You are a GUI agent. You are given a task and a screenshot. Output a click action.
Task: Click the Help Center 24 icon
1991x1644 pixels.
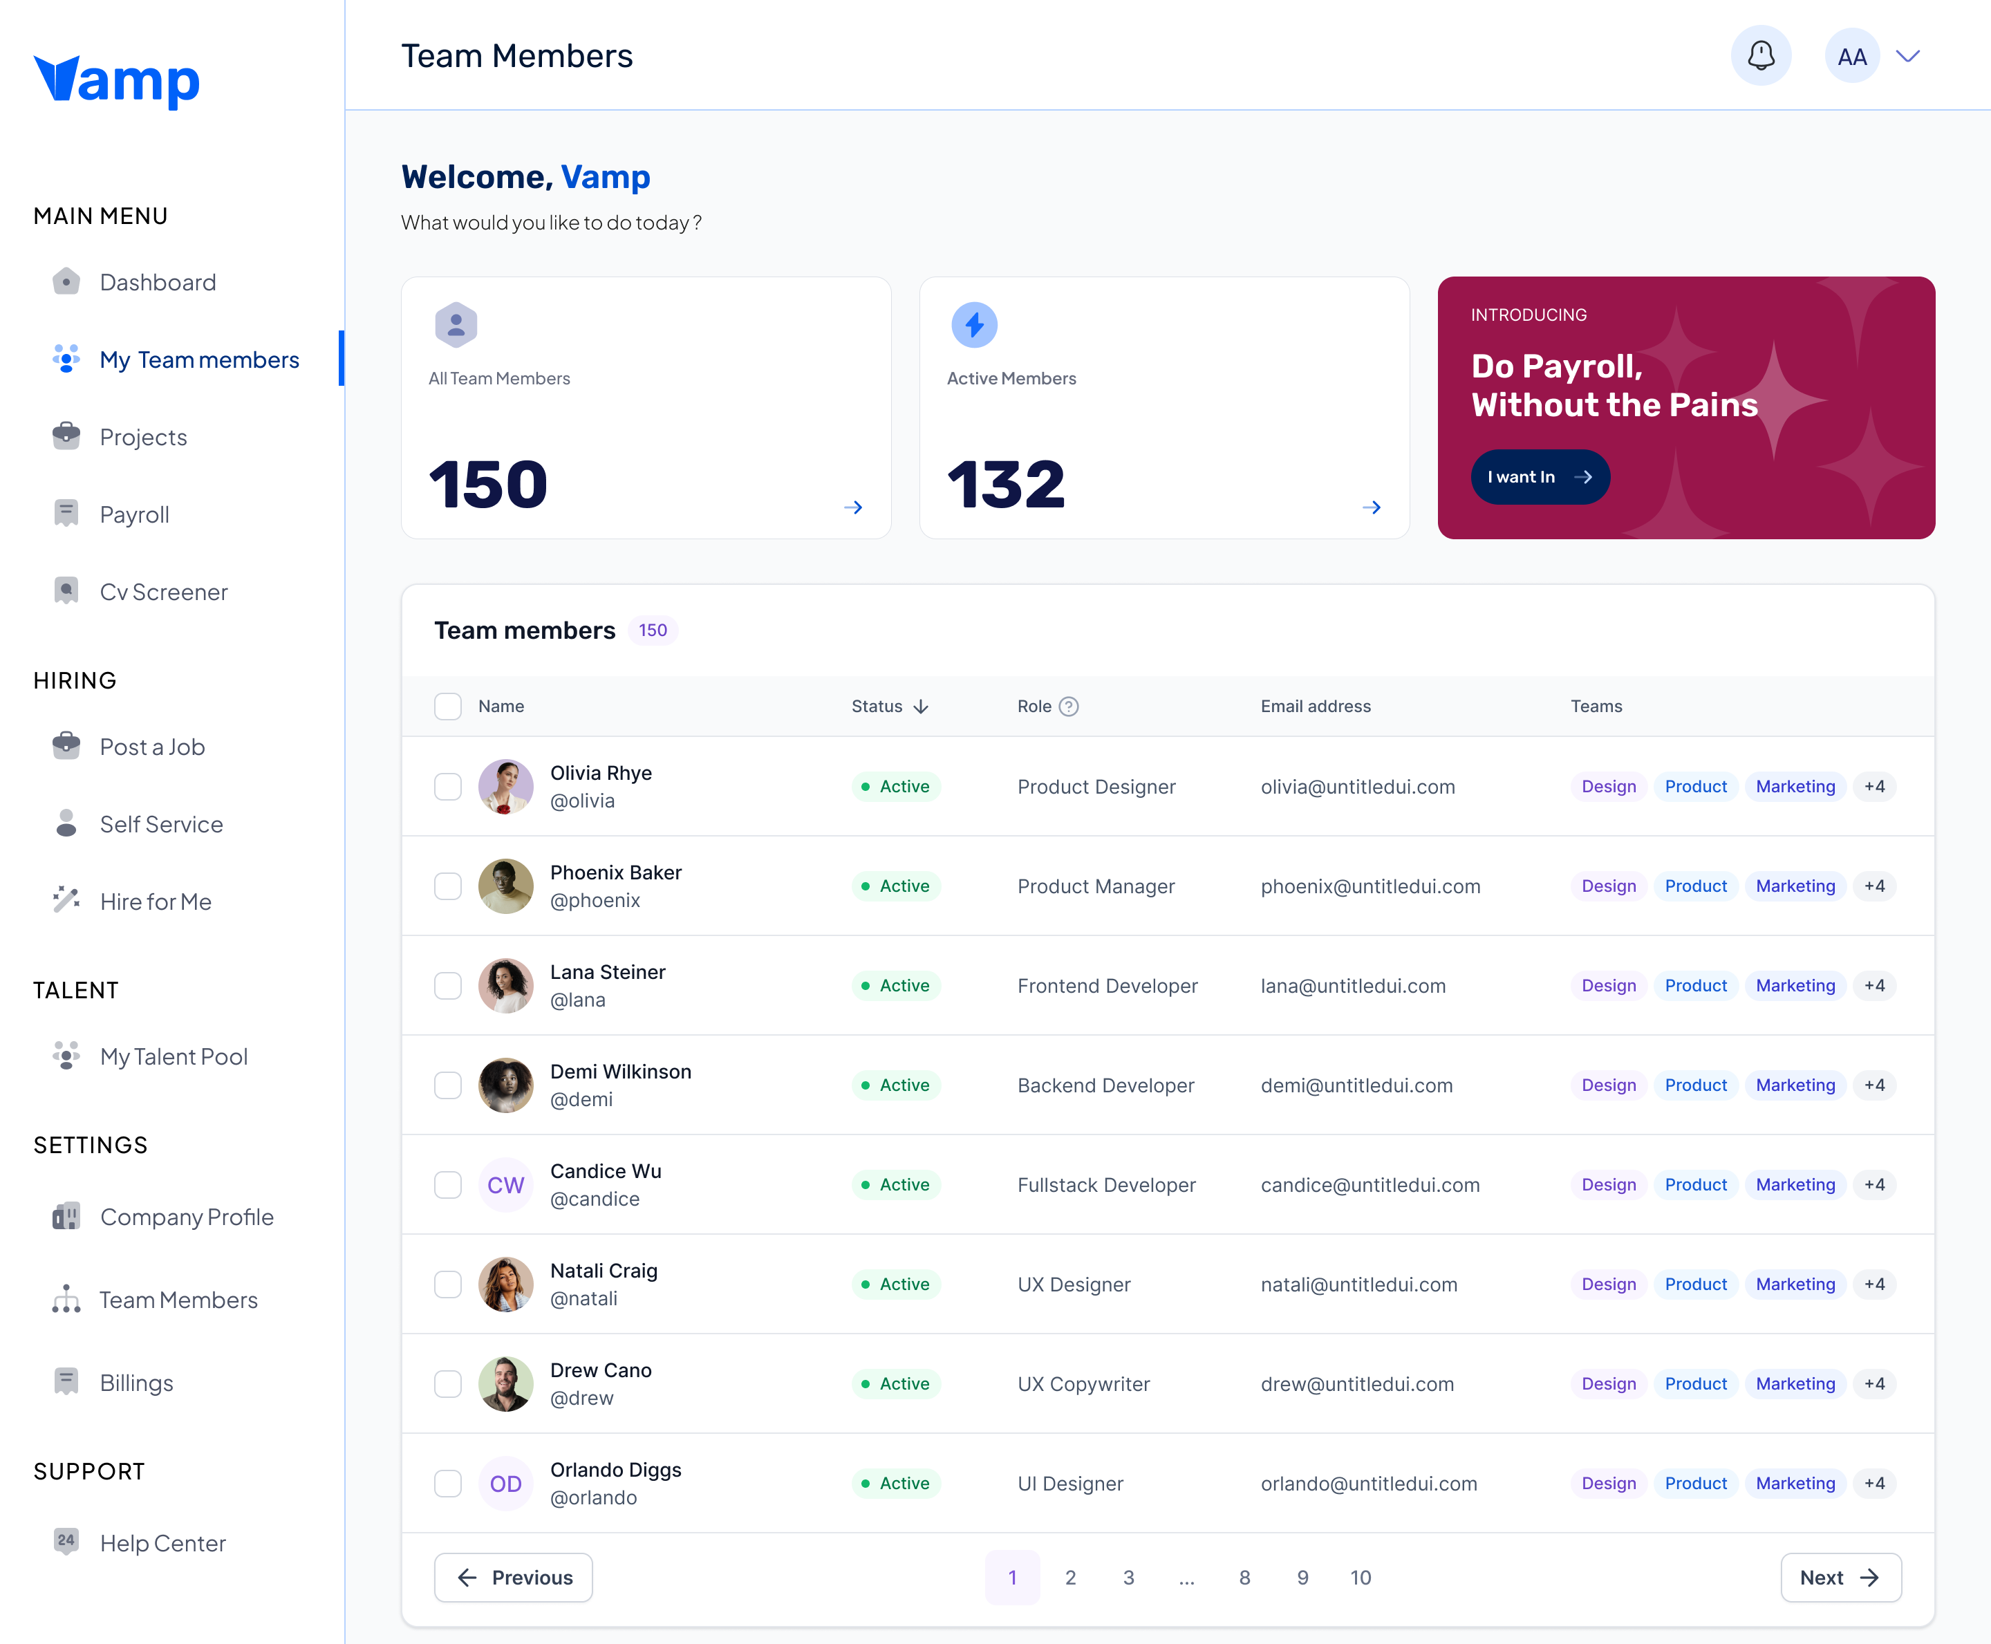pos(66,1542)
